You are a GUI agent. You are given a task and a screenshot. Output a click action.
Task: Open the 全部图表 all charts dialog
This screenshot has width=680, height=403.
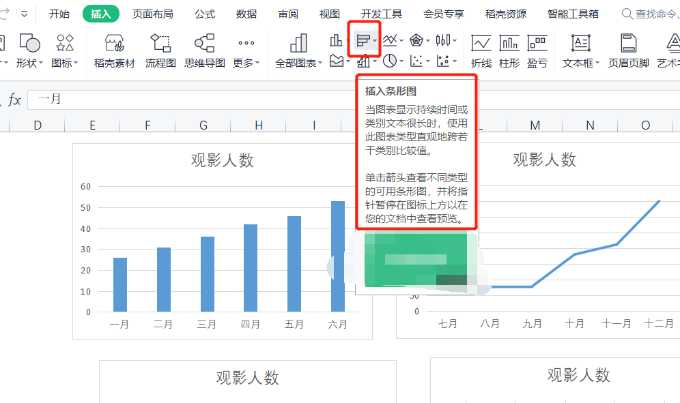(298, 50)
